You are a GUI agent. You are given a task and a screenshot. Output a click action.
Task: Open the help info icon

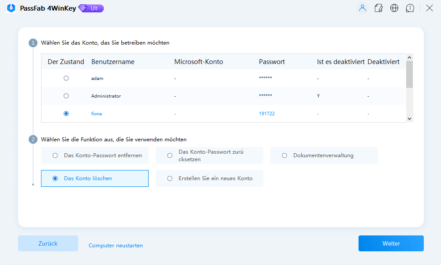click(410, 8)
